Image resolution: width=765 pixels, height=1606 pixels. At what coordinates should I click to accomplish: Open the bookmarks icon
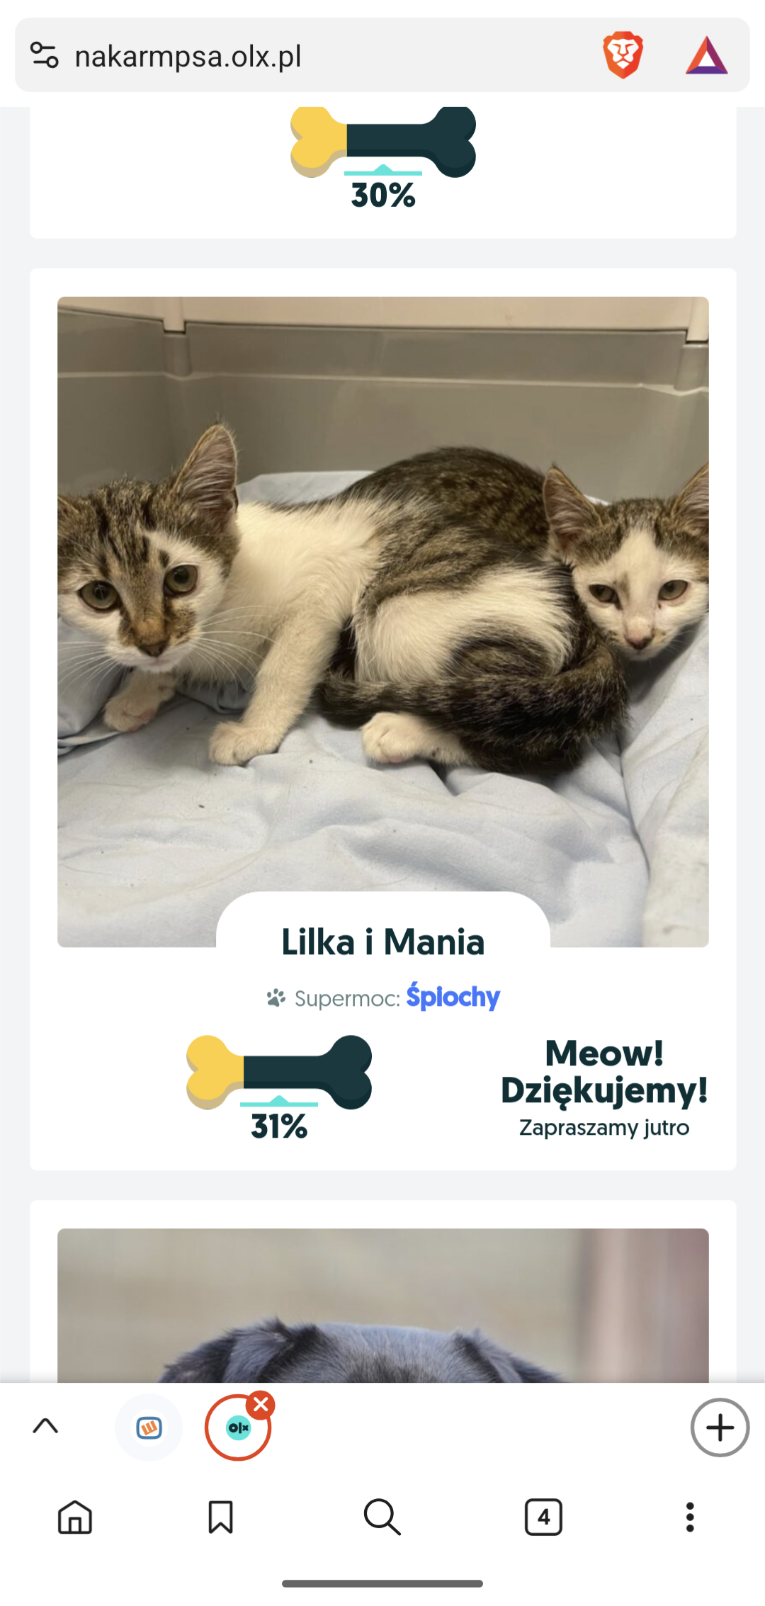(x=220, y=1517)
